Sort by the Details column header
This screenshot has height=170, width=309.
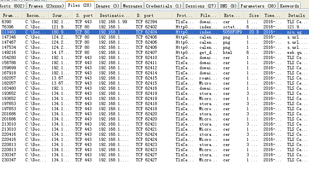point(296,15)
